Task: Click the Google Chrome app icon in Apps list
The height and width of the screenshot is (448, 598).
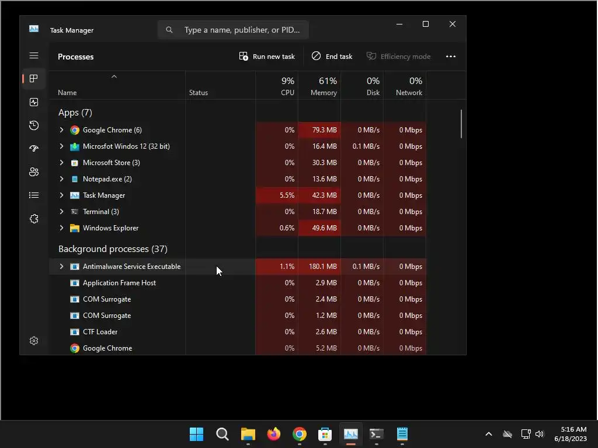Action: [75, 130]
